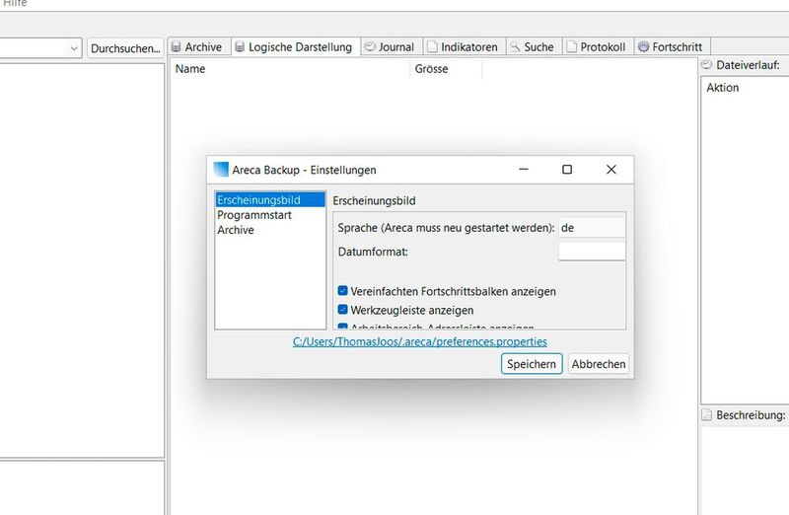Click Abbrechen to cancel settings
This screenshot has width=789, height=515.
[599, 364]
